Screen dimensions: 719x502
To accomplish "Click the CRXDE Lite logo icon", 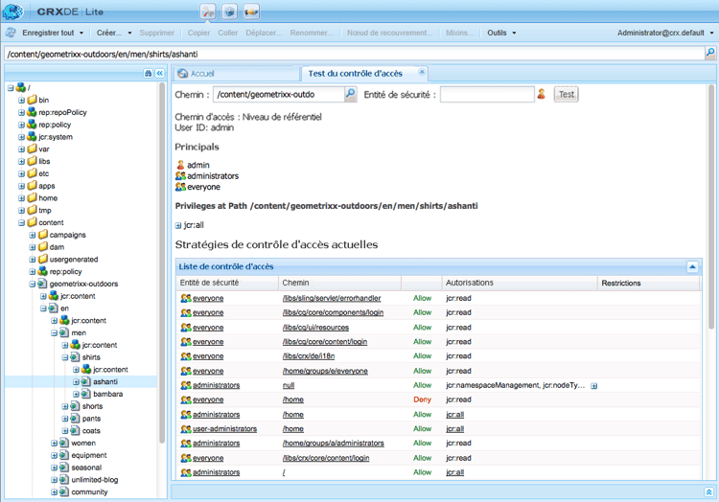I will tap(12, 11).
